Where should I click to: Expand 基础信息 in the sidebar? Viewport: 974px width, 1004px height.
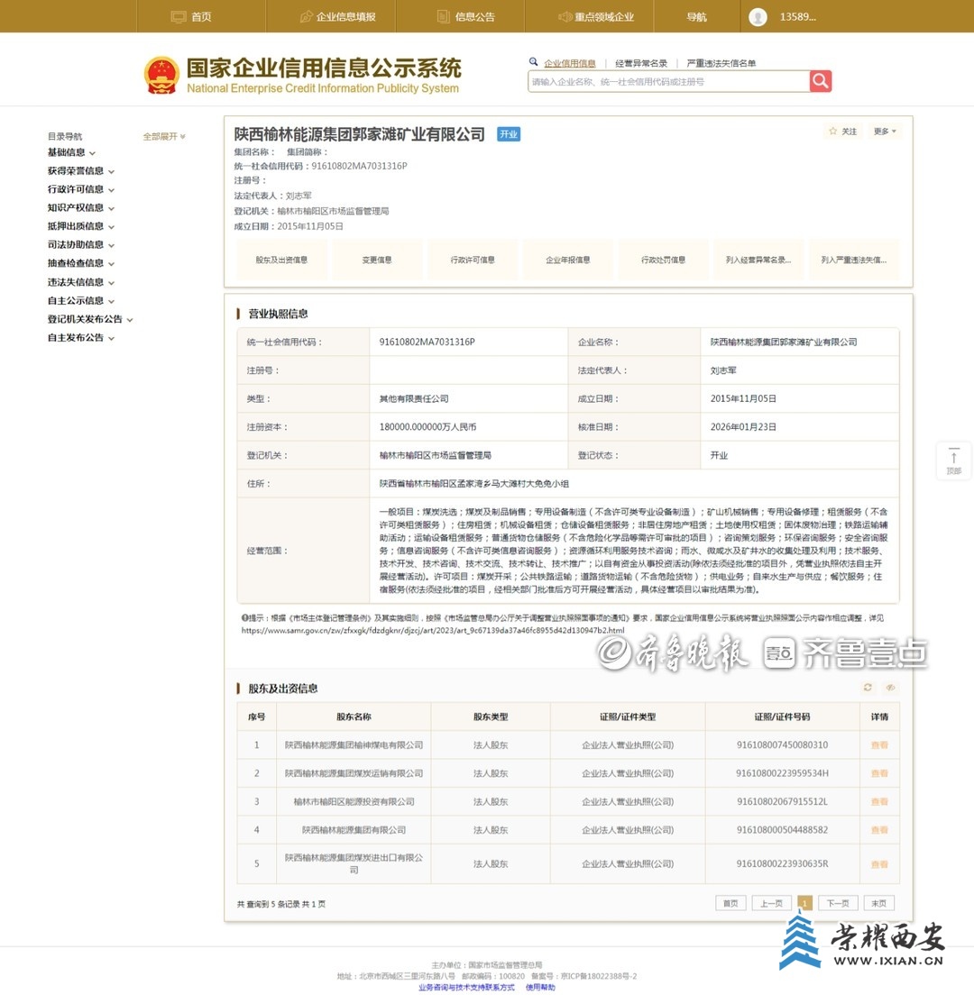[71, 152]
